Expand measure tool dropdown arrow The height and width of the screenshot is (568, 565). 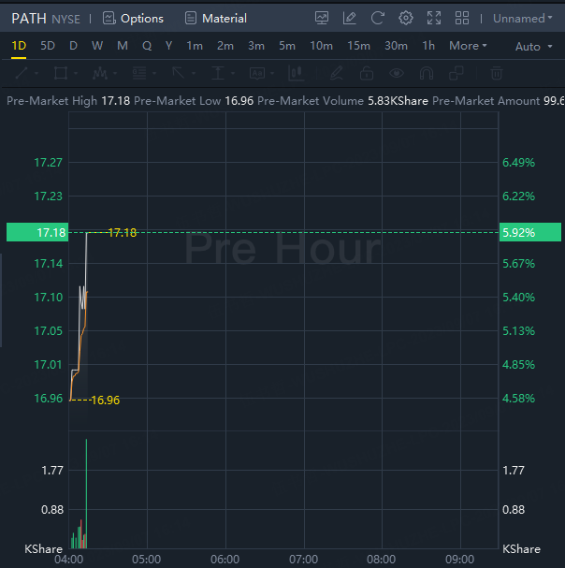pos(233,73)
